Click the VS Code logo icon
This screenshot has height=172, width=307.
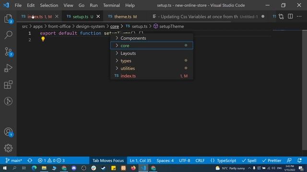[6, 5]
